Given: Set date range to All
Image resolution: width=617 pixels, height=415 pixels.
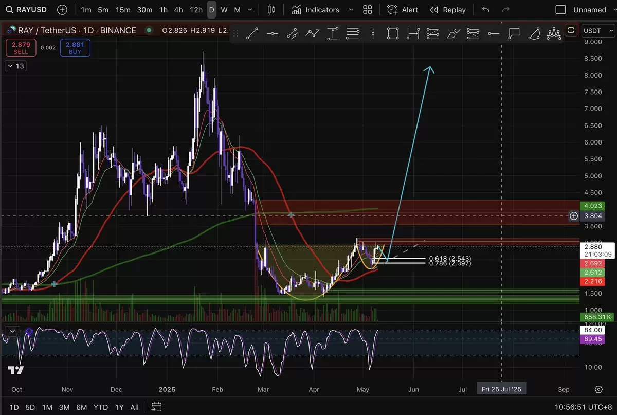Looking at the screenshot, I should 134,407.
